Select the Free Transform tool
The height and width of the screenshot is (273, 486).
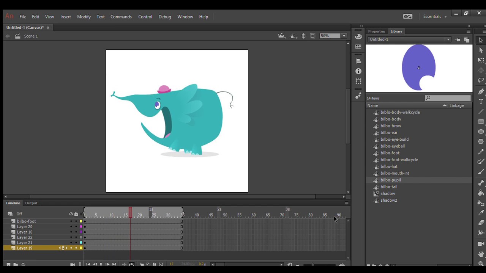[x=481, y=61]
